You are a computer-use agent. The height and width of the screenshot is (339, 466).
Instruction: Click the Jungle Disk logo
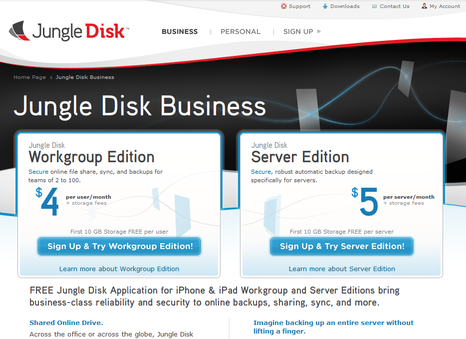point(69,31)
